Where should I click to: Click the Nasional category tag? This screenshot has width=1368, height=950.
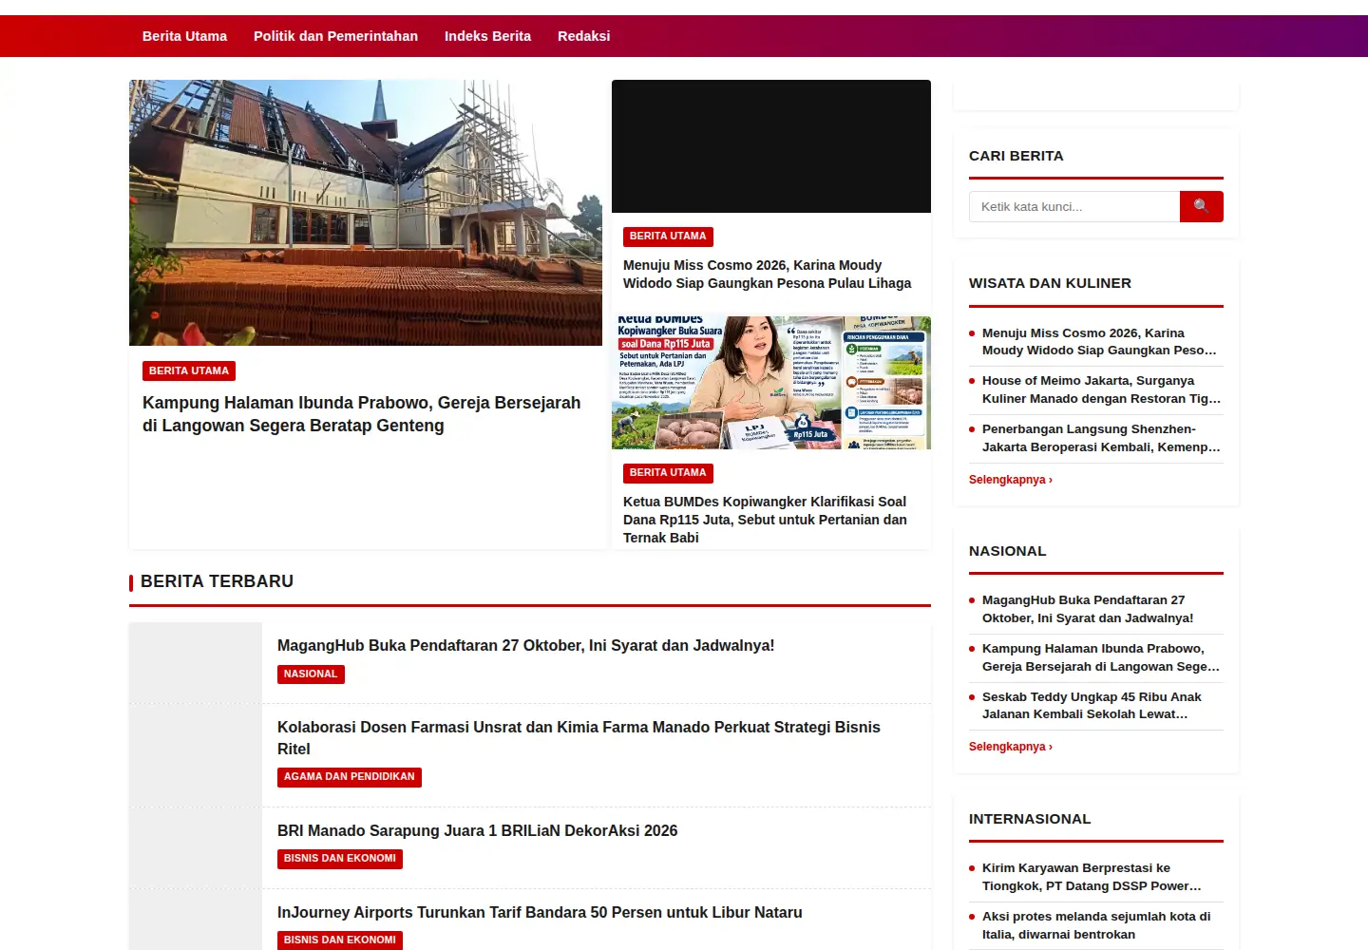coord(311,674)
